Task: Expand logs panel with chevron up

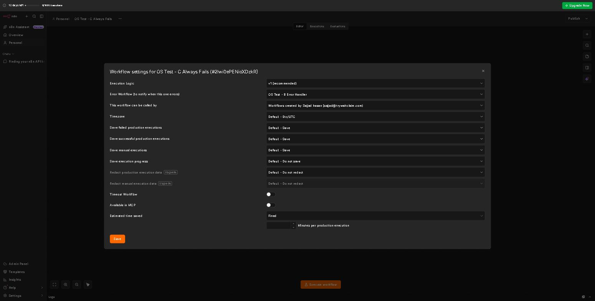Action: click(x=590, y=297)
